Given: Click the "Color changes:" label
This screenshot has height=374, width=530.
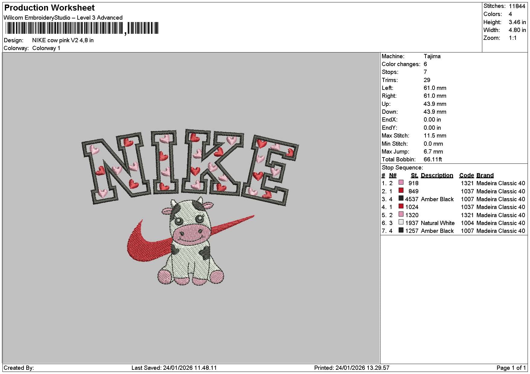Looking at the screenshot, I should [401, 64].
